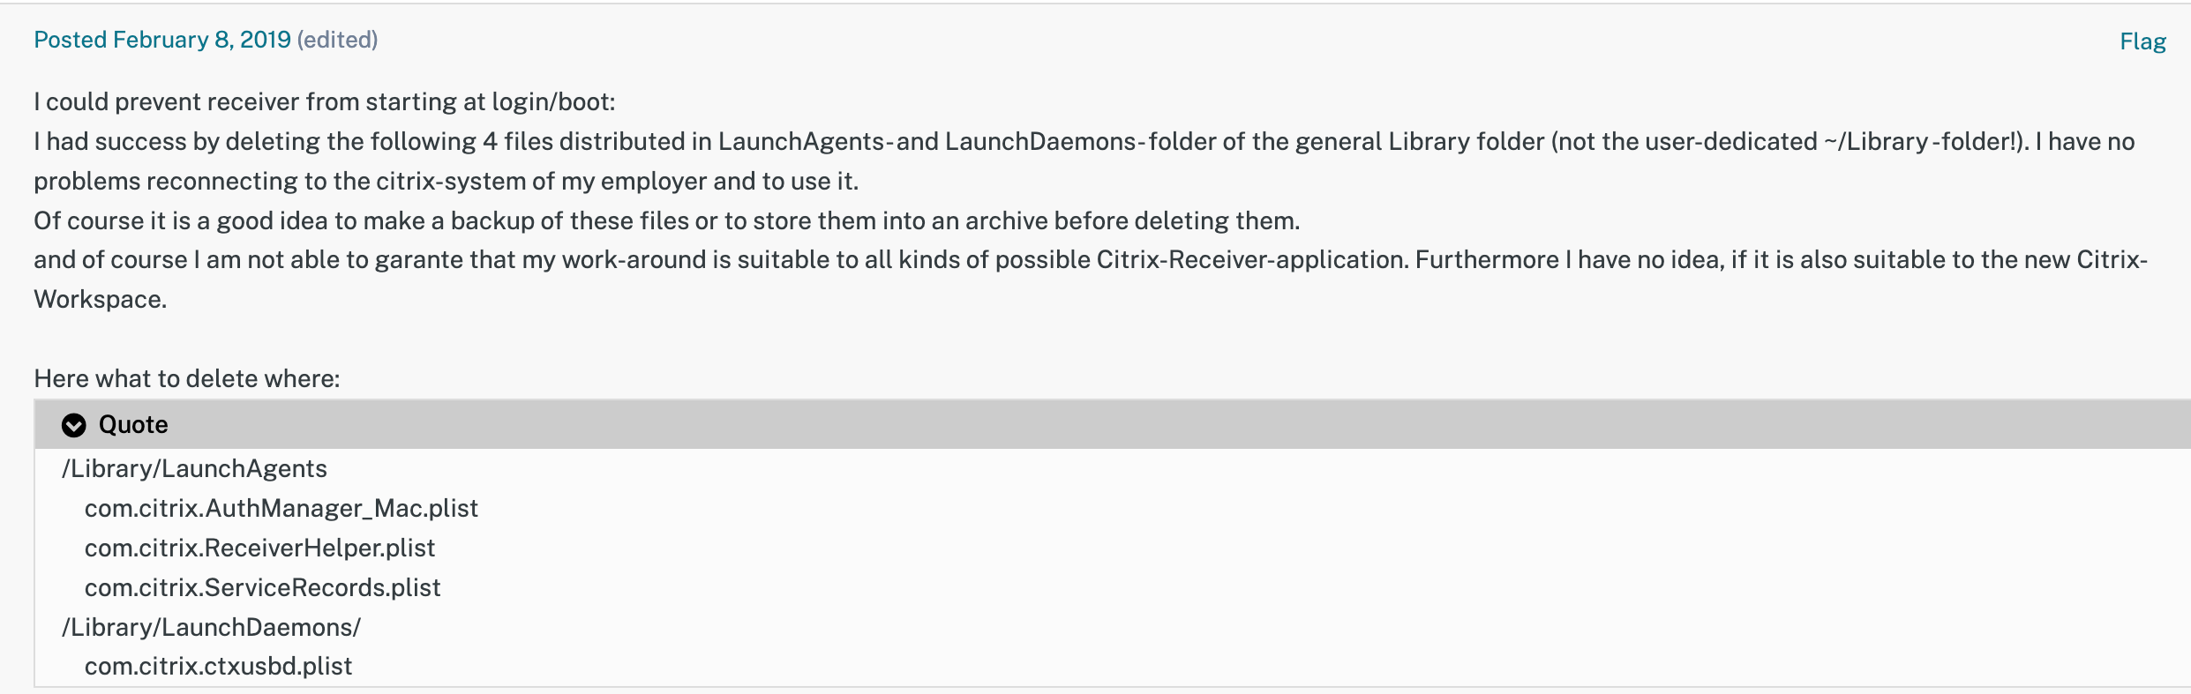
Task: Click the 'Of course it is a good idea' line
Action: click(x=667, y=221)
